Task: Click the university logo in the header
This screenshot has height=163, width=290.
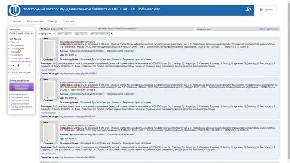Action: 14,10
